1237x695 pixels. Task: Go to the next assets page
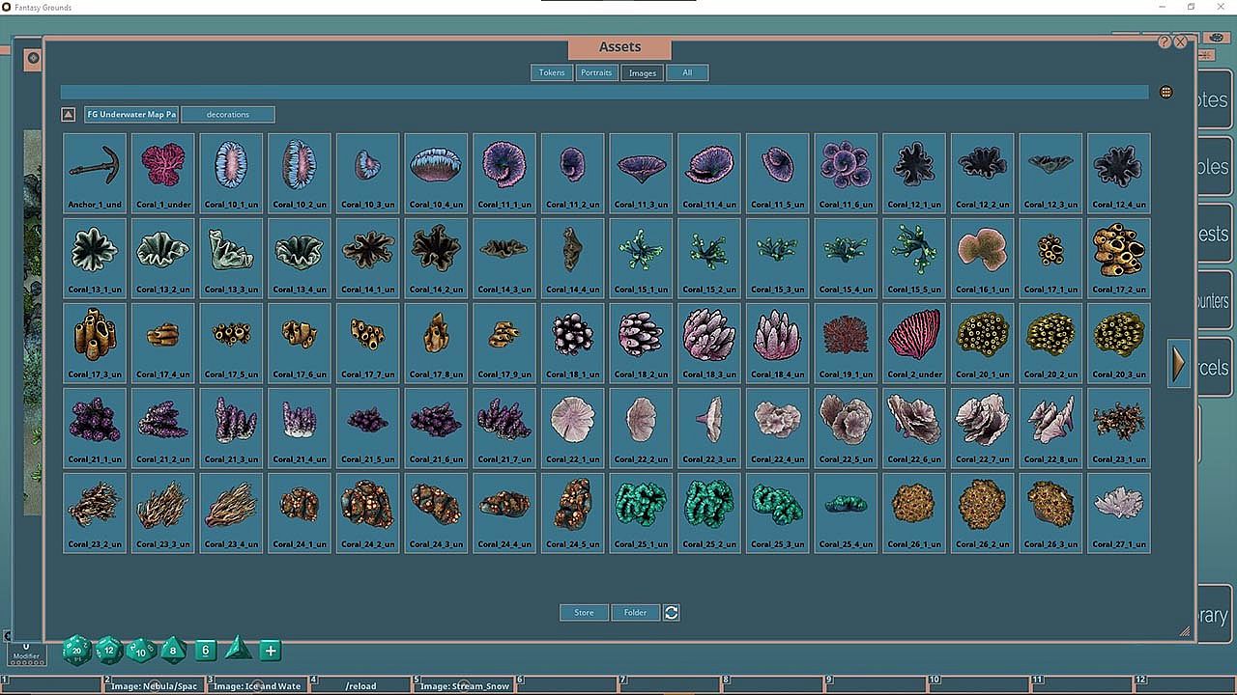point(1178,363)
